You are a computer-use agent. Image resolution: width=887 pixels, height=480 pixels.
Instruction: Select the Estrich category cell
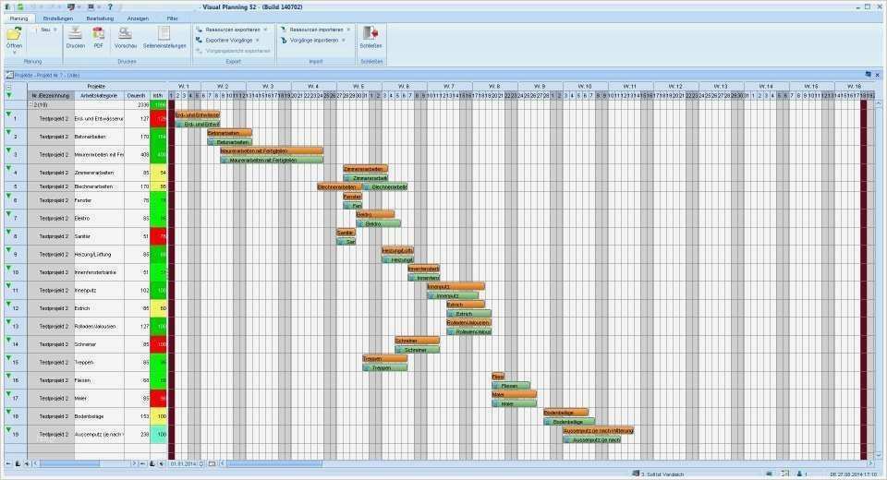tap(99, 308)
